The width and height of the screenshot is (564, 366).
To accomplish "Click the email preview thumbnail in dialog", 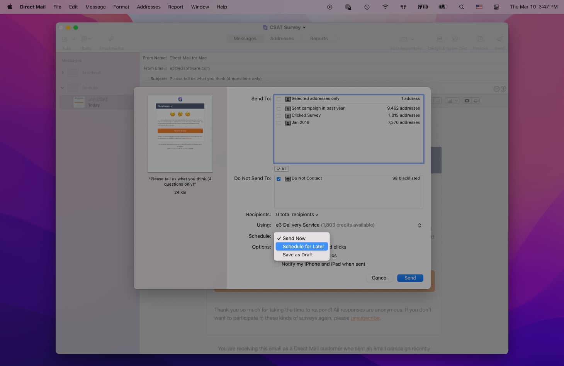I will [180, 134].
